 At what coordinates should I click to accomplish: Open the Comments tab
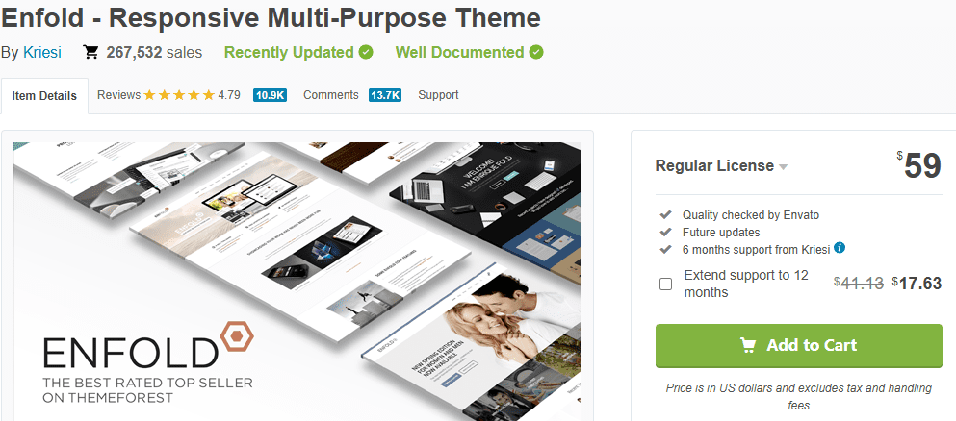pyautogui.click(x=331, y=95)
